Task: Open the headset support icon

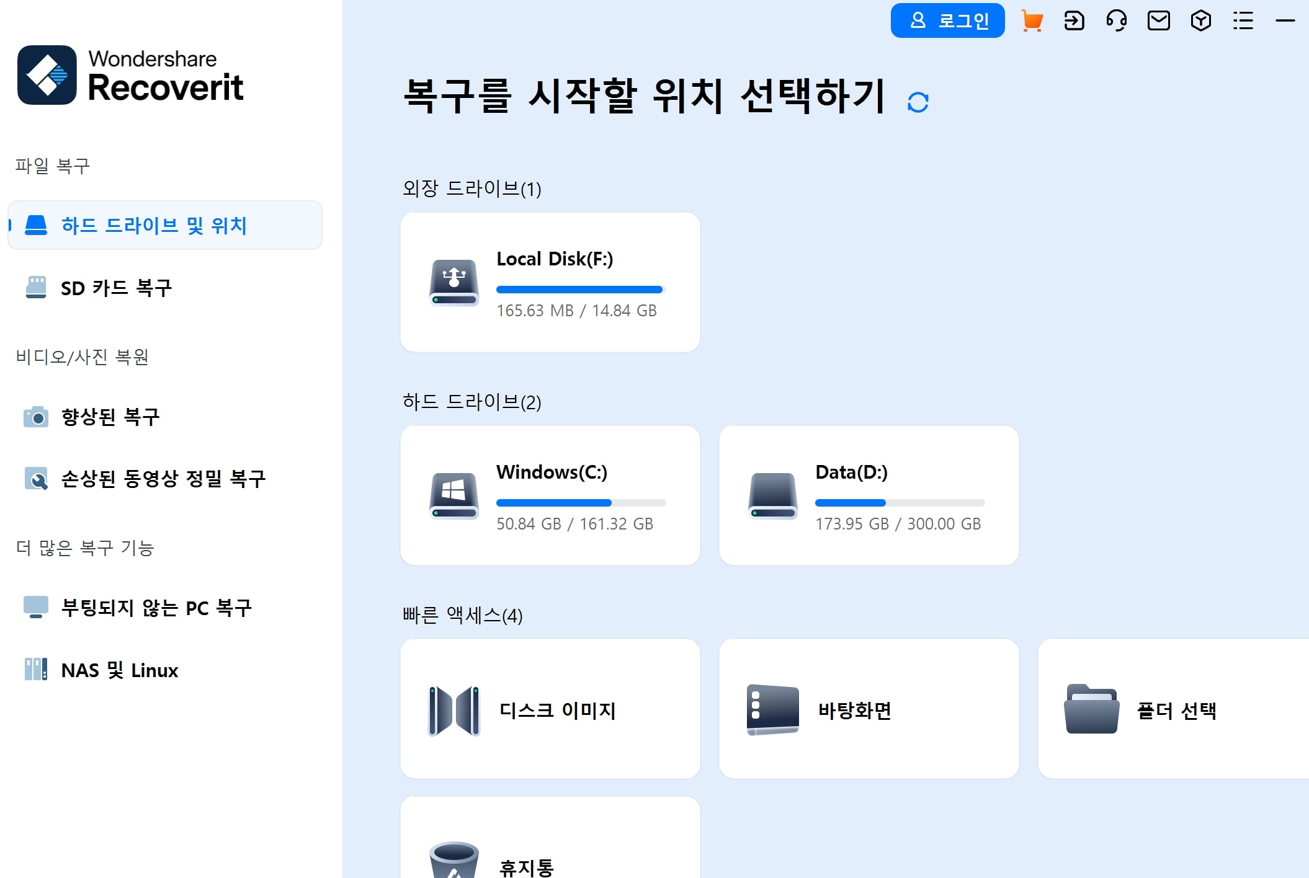Action: point(1116,20)
